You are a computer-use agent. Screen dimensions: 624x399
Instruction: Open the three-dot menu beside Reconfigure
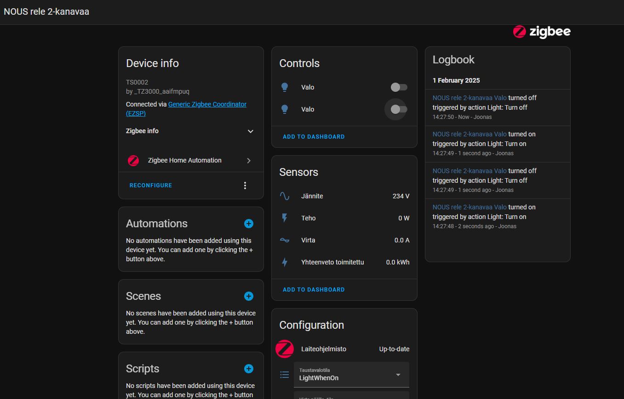click(245, 185)
